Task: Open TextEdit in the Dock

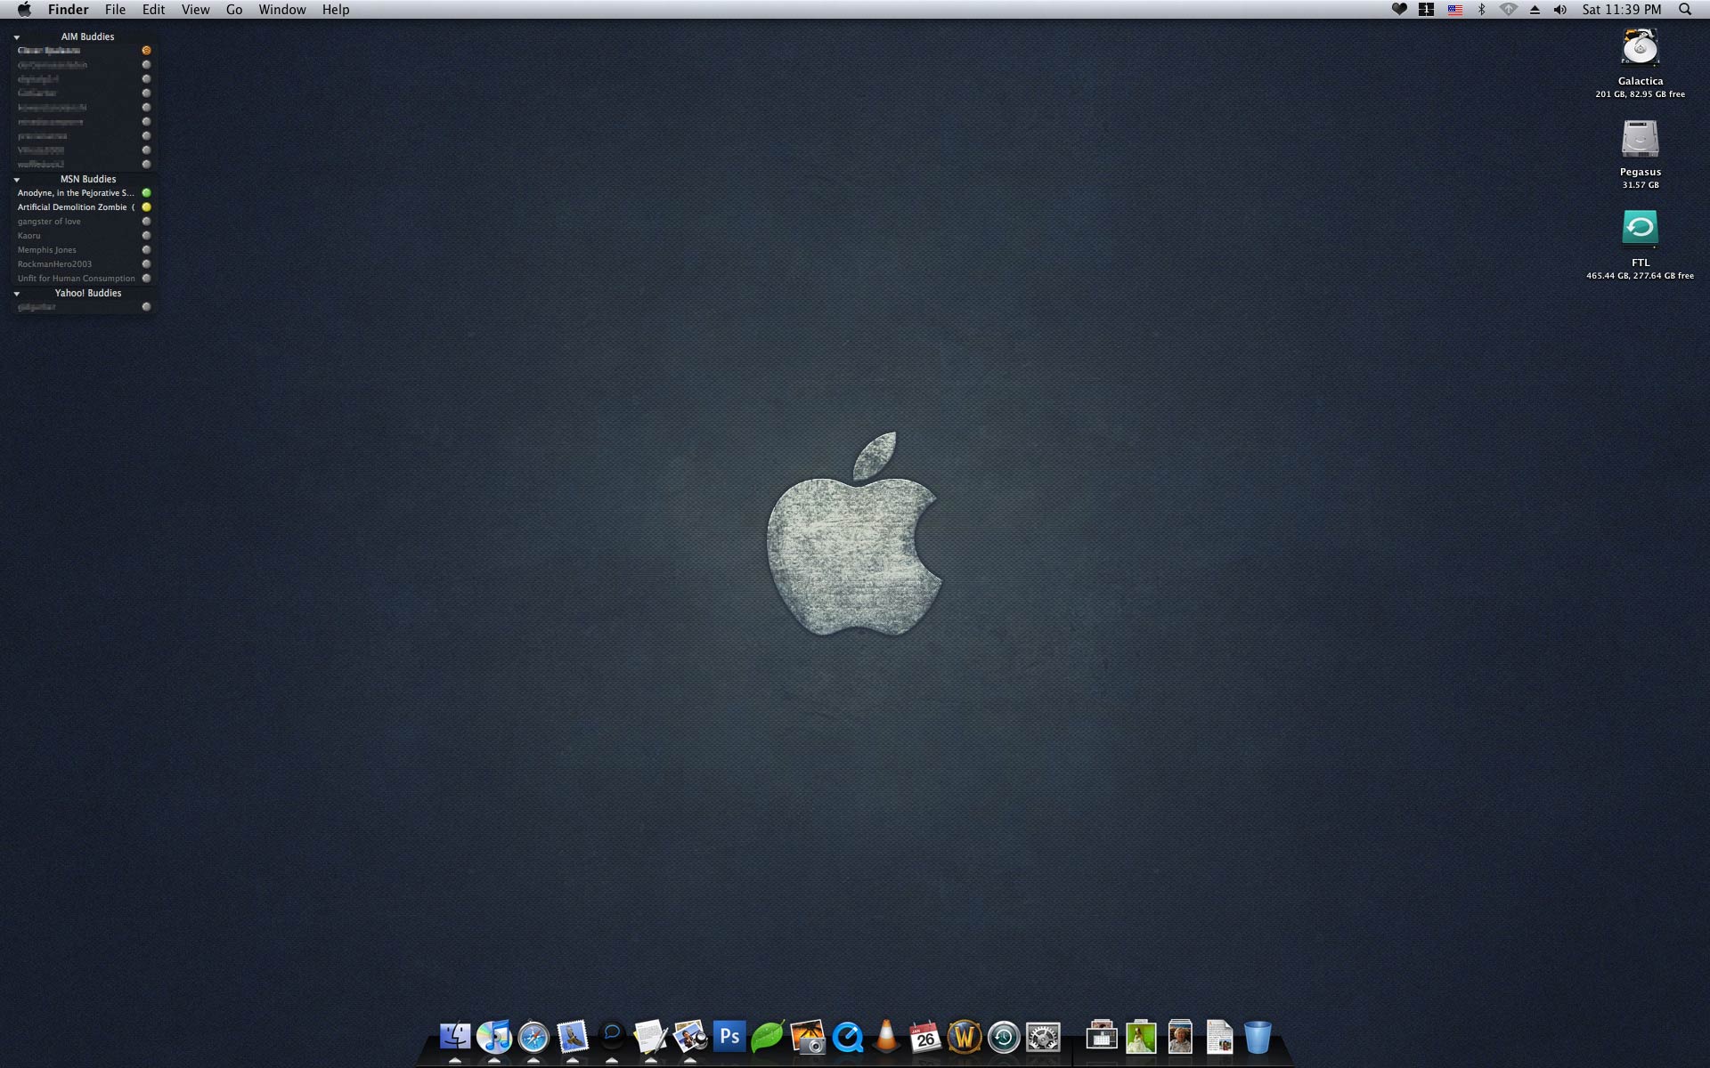Action: point(650,1037)
